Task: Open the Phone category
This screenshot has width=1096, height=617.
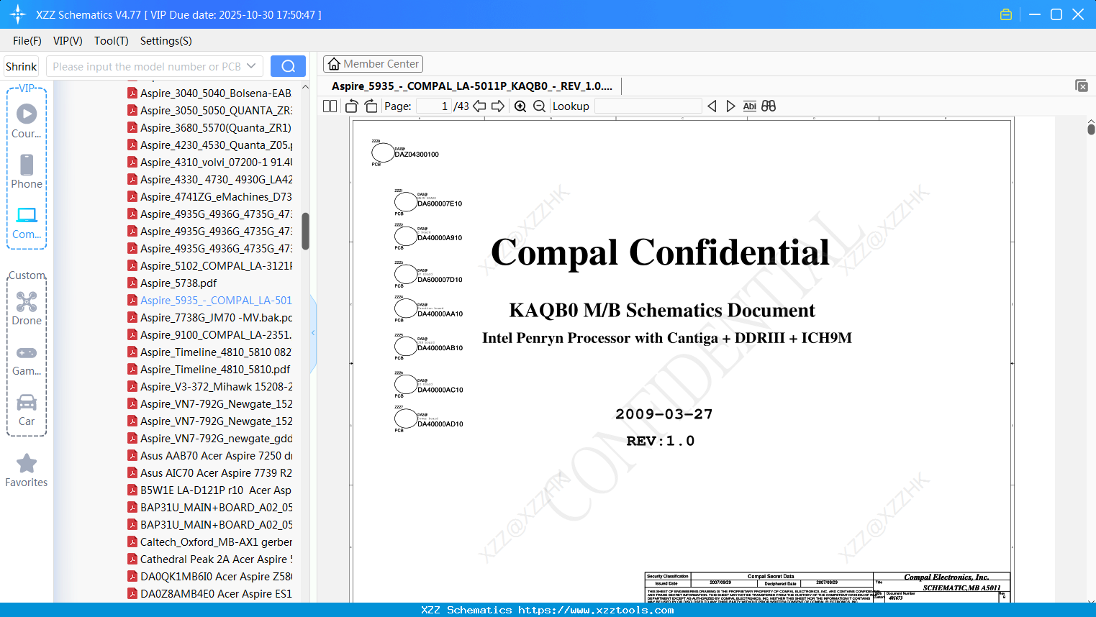Action: tap(27, 172)
